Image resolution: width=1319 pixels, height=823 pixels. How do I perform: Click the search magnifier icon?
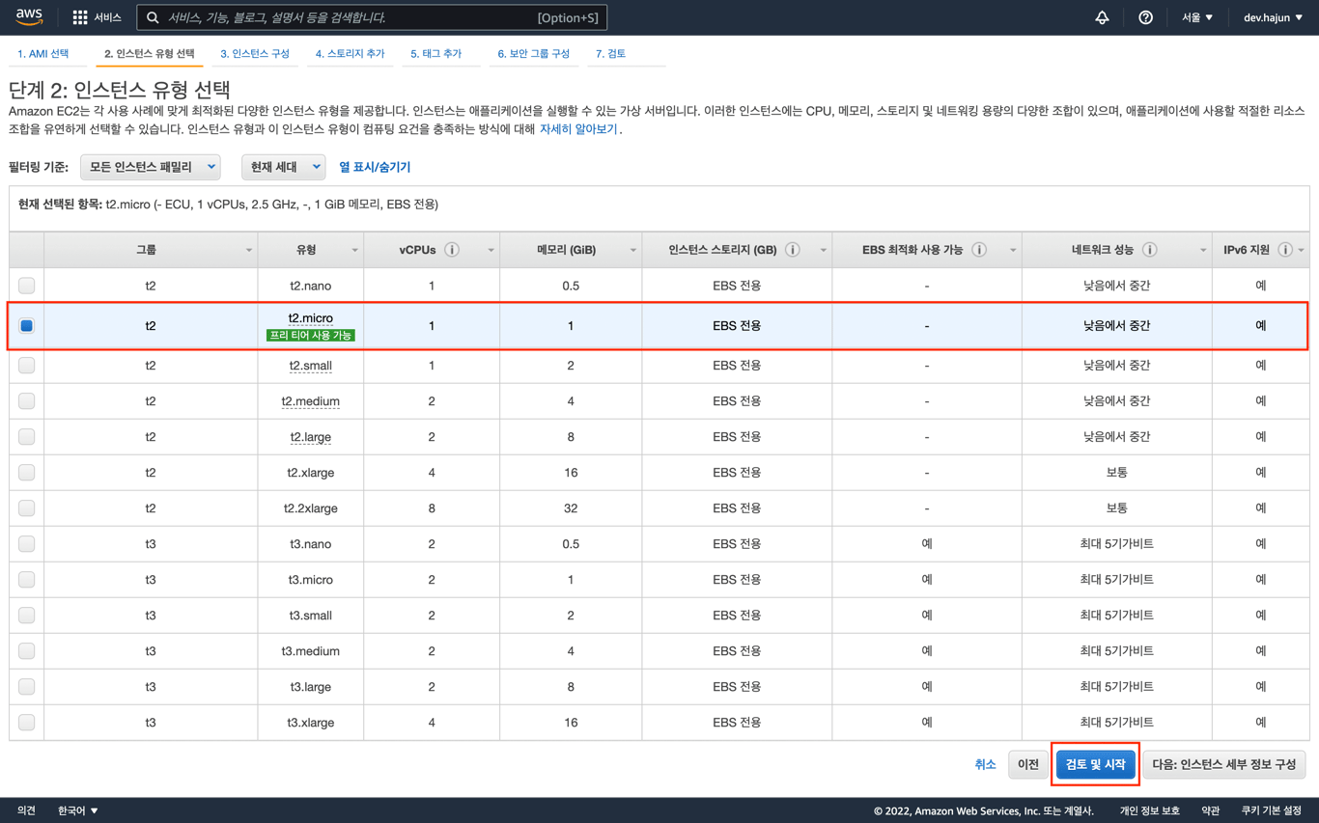[x=153, y=17]
